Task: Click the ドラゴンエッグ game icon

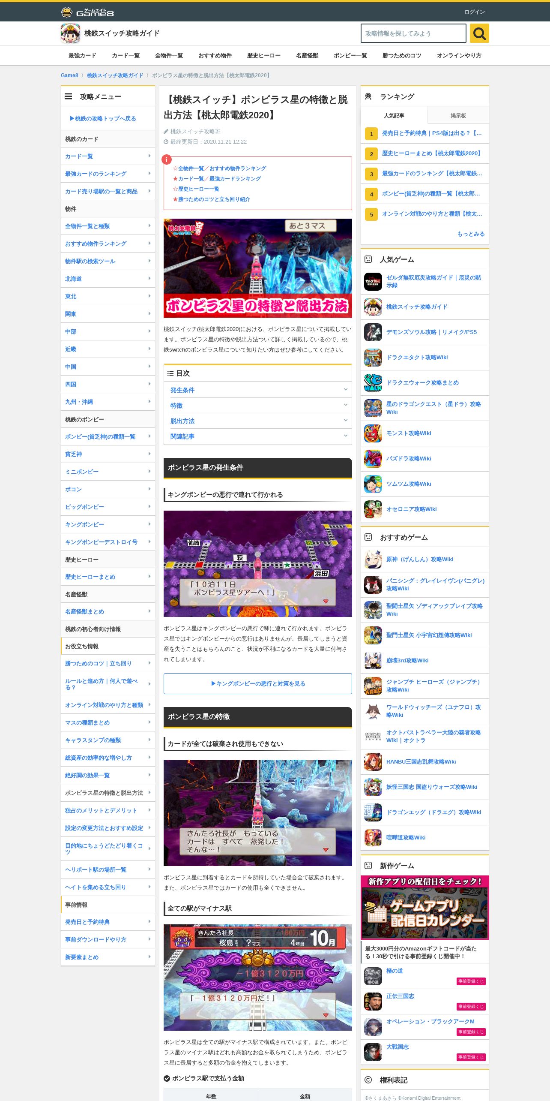Action: pyautogui.click(x=373, y=812)
